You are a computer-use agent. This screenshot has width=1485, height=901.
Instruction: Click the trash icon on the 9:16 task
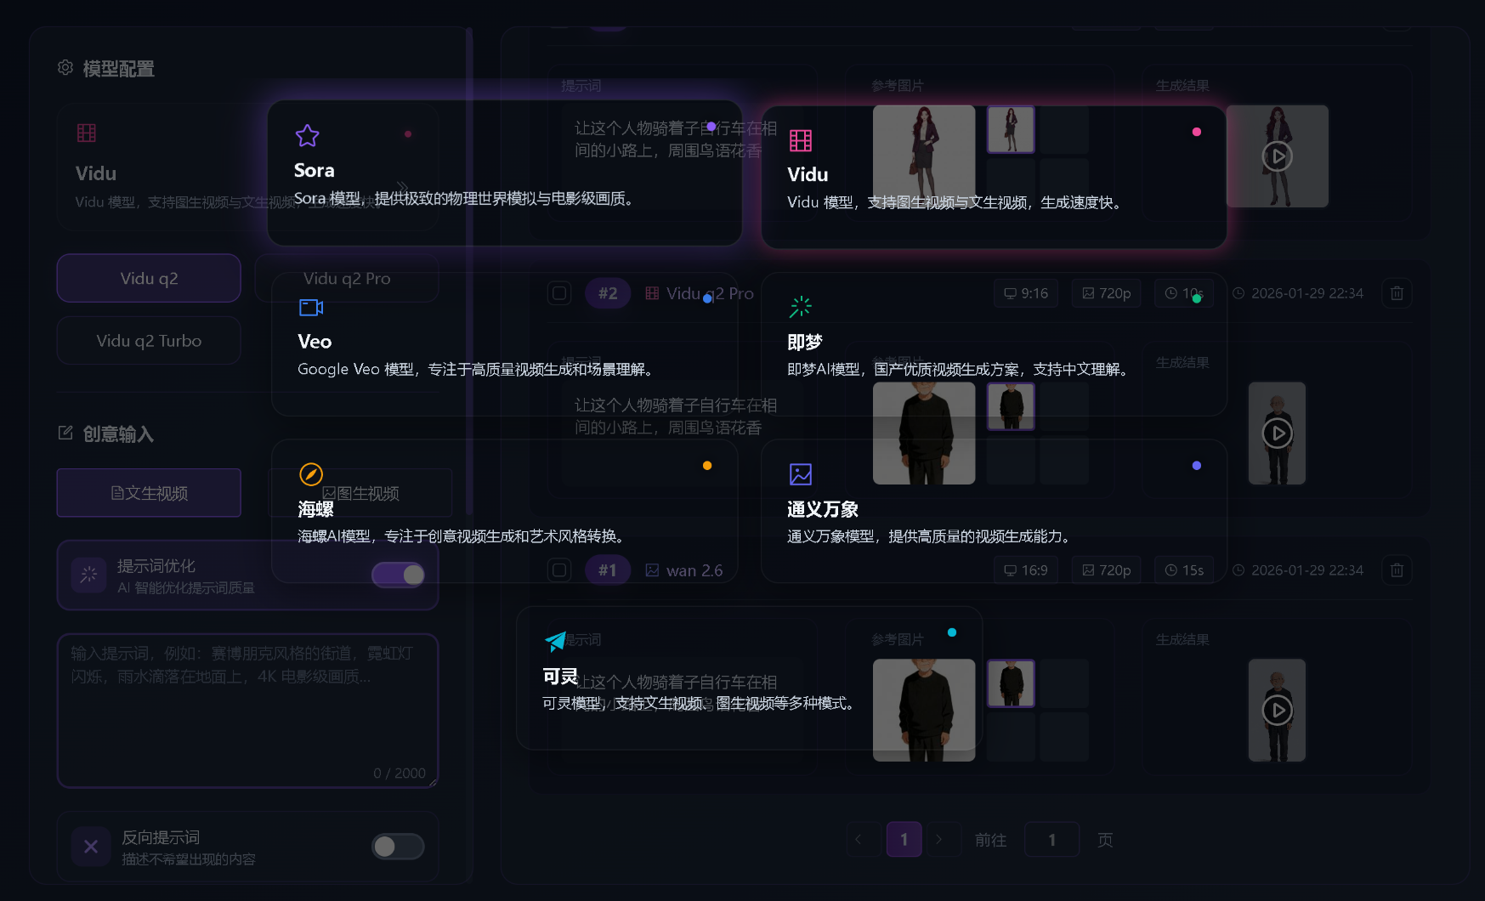(1397, 293)
